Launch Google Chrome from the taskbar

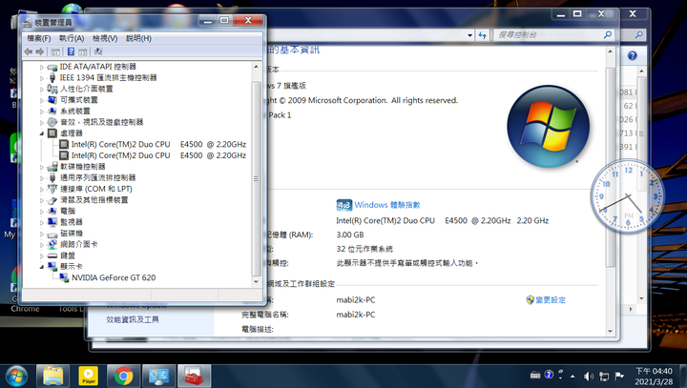(123, 376)
